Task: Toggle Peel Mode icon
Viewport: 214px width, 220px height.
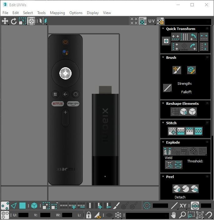Action: [x=186, y=189]
